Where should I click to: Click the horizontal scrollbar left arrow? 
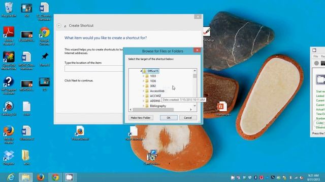[x=131, y=110]
